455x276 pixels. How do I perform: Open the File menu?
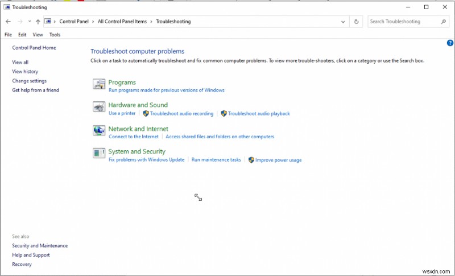click(8, 35)
